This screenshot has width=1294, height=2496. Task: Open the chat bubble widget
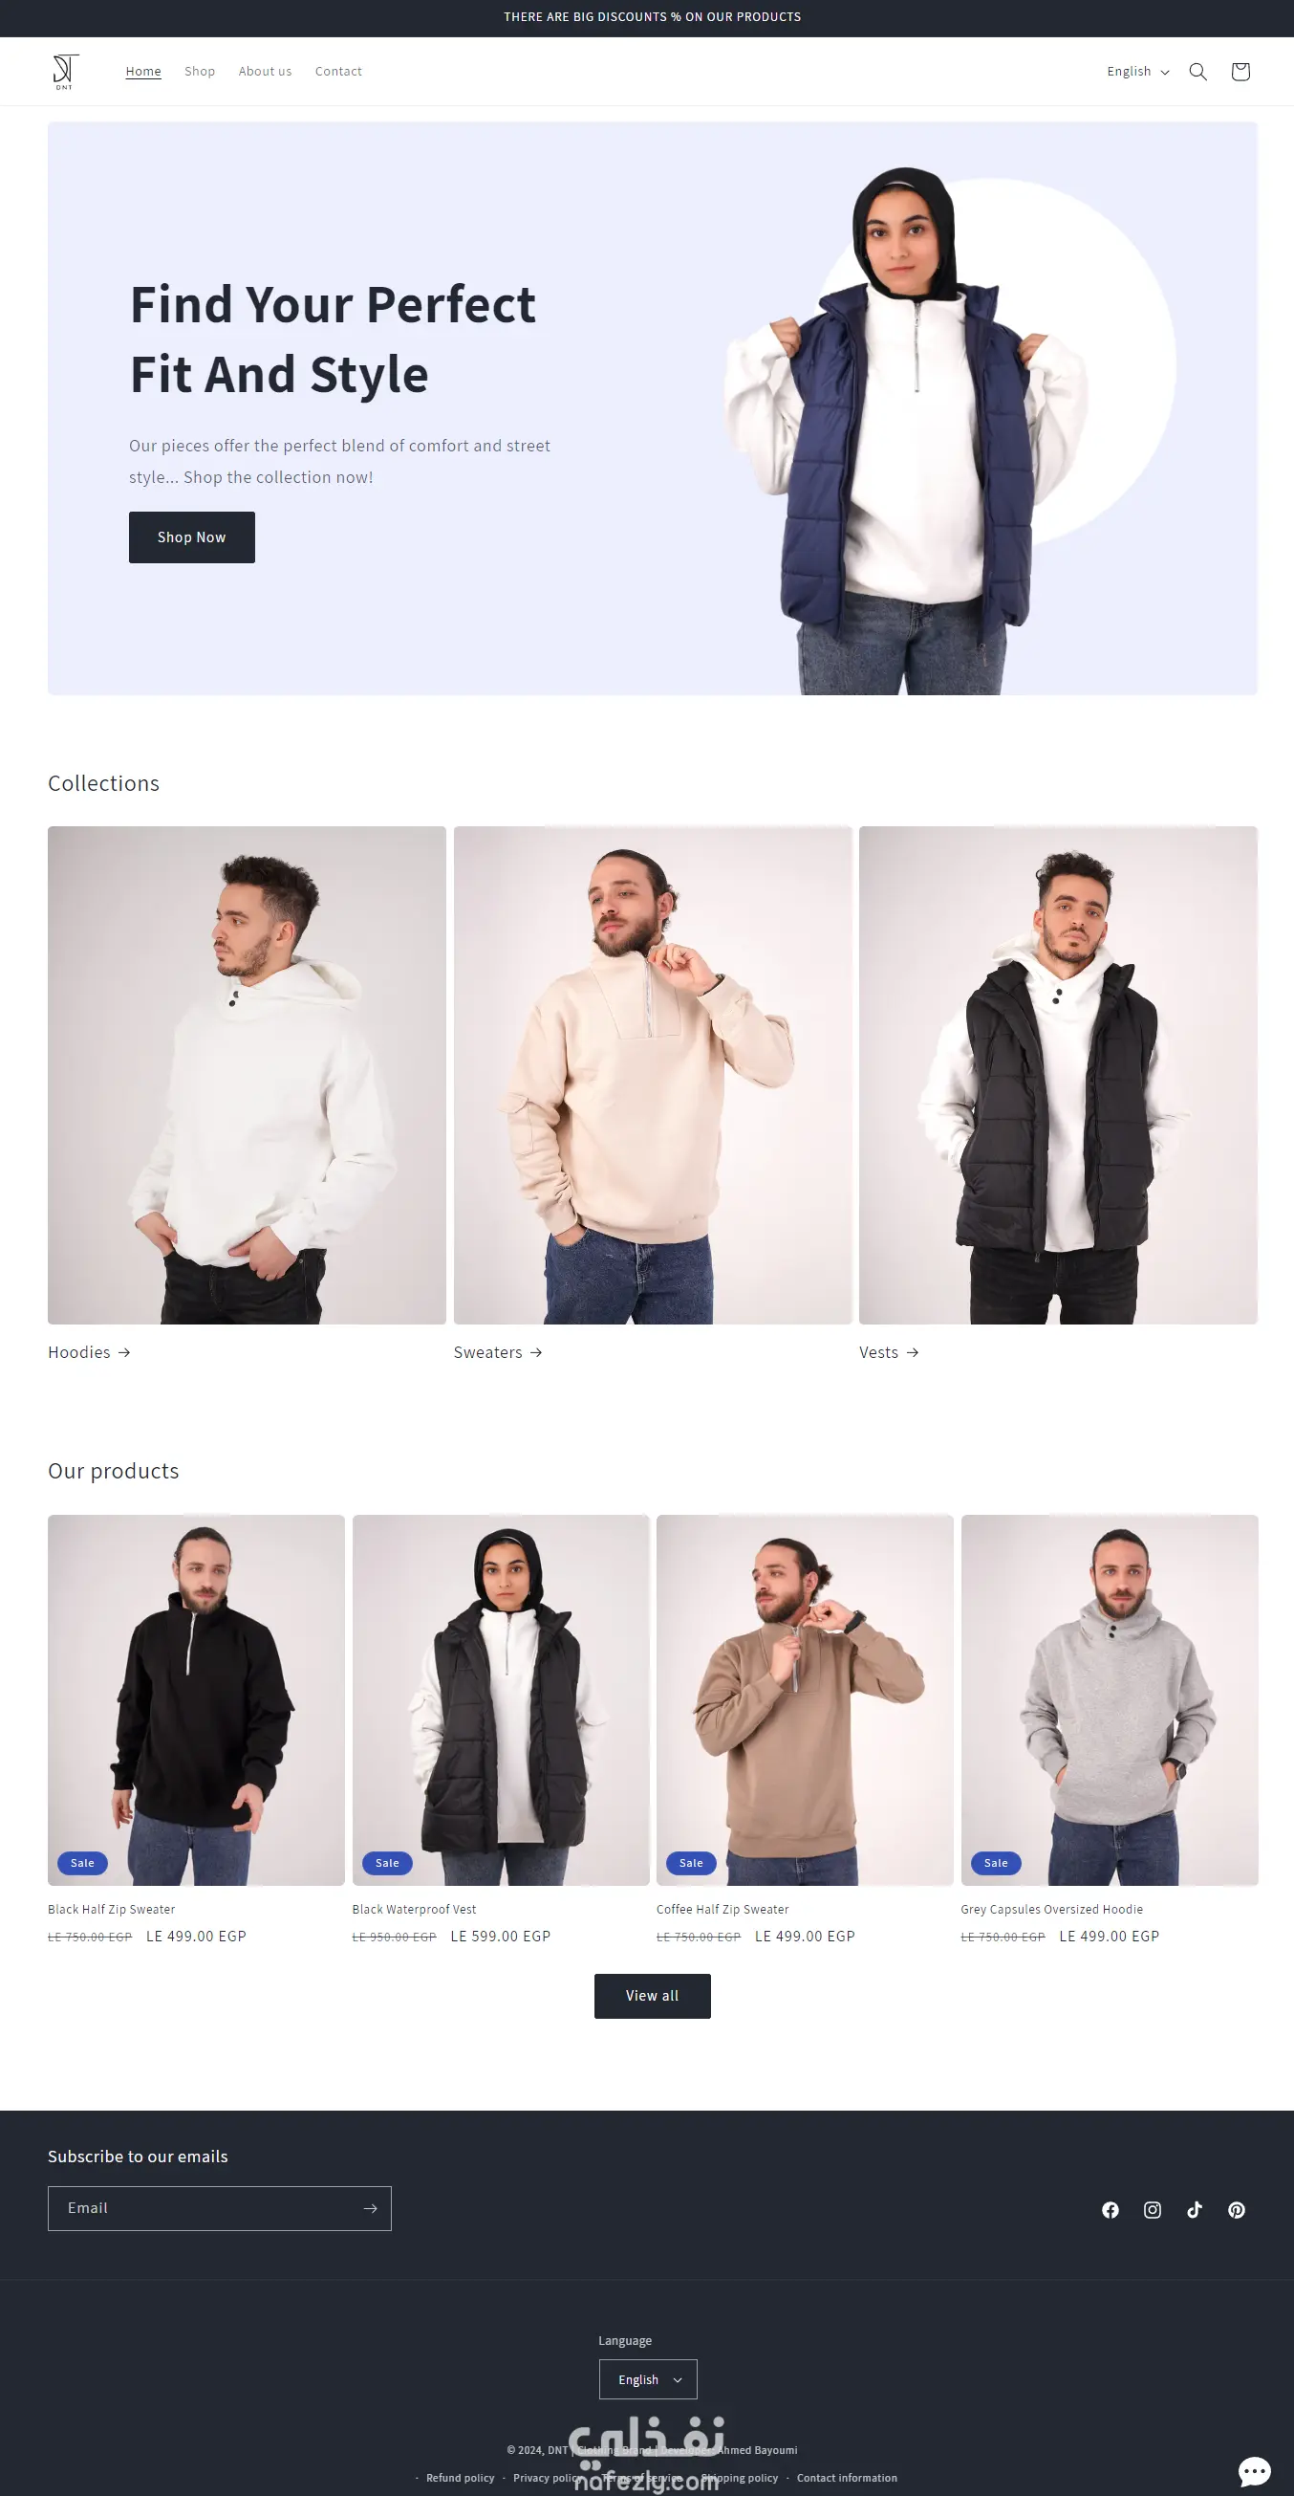(1254, 2471)
